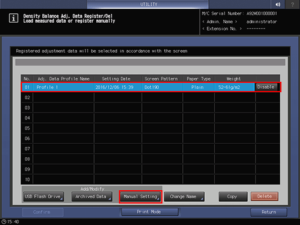
Task: Copy the selected profile
Action: (x=233, y=197)
